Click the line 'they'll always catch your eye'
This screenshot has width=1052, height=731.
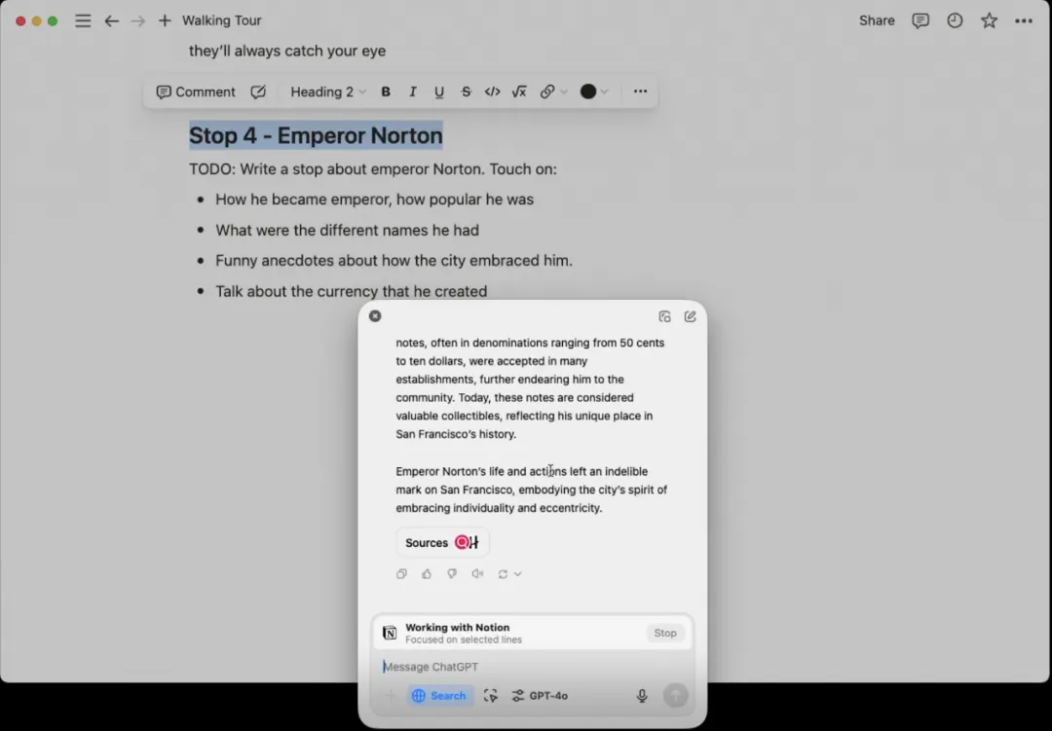[287, 51]
